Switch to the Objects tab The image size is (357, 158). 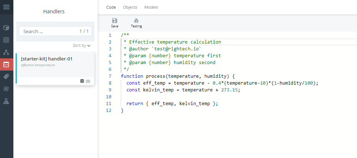pos(130,7)
